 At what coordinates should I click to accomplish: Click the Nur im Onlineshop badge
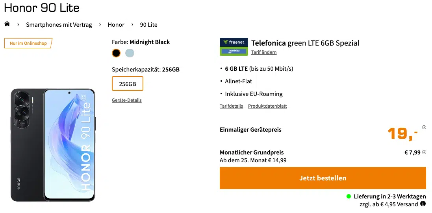28,43
